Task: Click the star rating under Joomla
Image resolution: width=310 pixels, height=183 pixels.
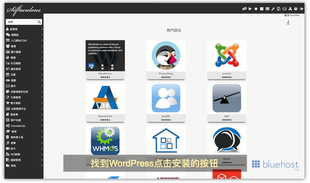Action: click(227, 77)
